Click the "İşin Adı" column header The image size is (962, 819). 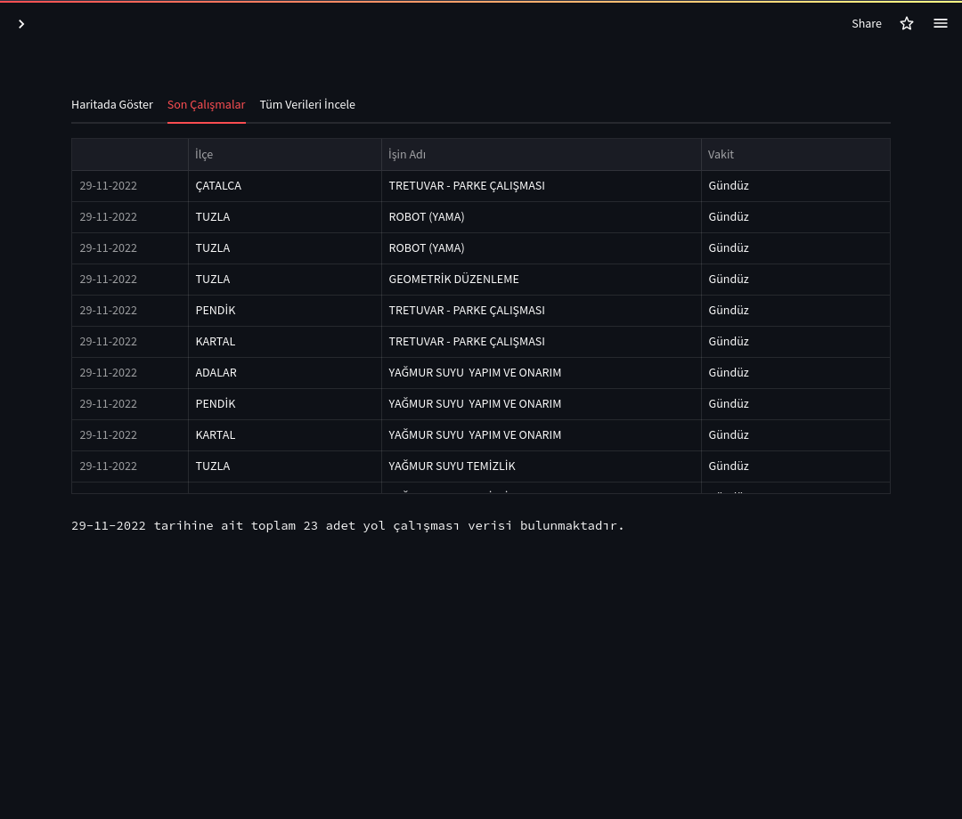click(x=407, y=154)
